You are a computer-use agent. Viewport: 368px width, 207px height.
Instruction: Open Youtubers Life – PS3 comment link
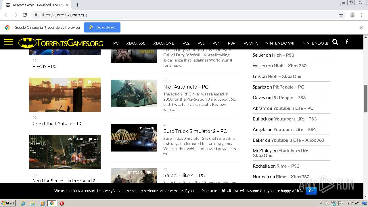pyautogui.click(x=295, y=119)
